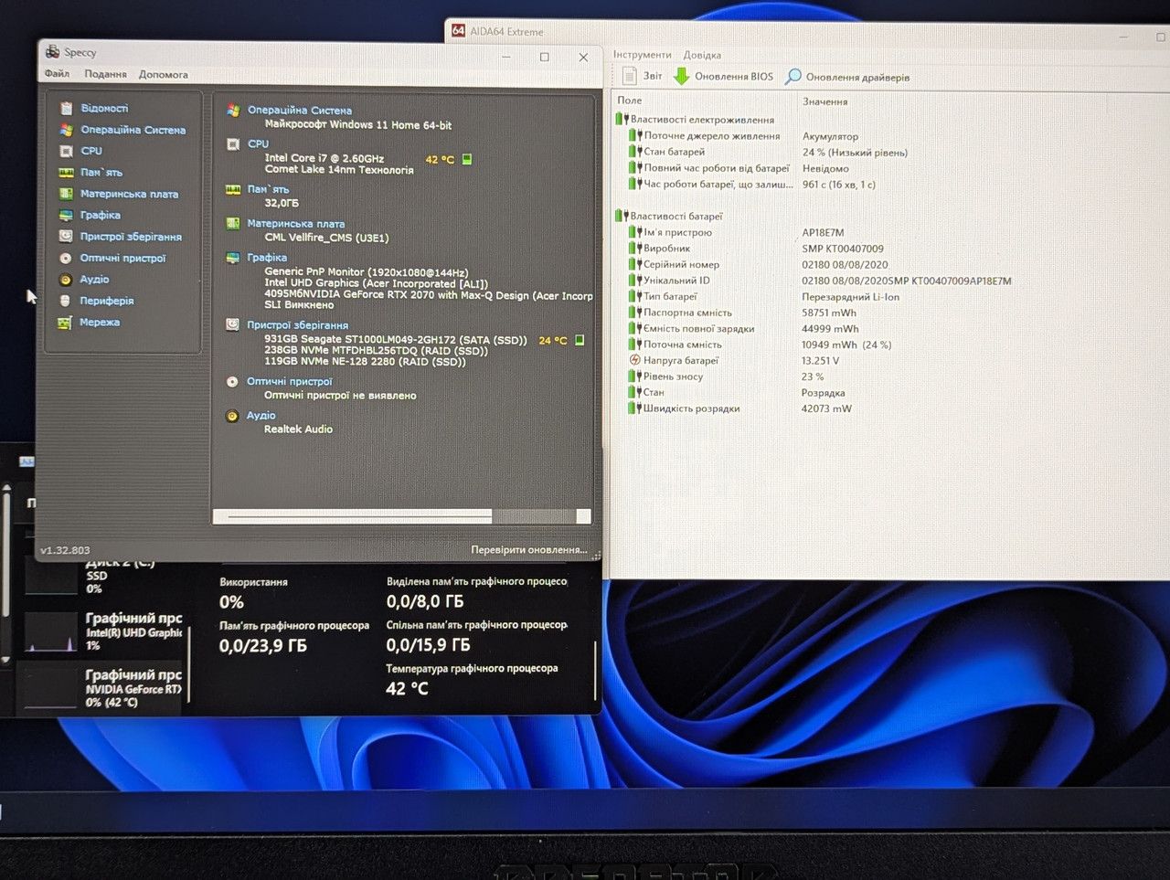Click the Звіт report icon in AIDA64
Image resolution: width=1170 pixels, height=880 pixels.
pos(629,76)
